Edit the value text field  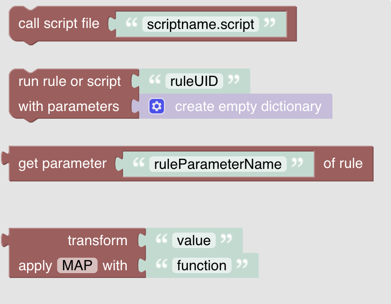point(194,240)
